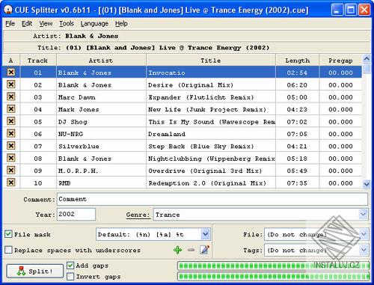Click length cell 02:54
Viewport: 374px width, 285px height.
(x=297, y=73)
